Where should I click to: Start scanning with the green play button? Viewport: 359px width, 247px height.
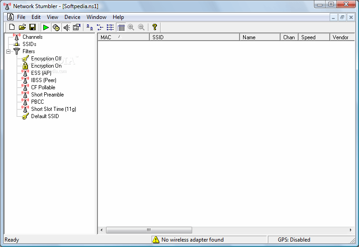(46, 27)
